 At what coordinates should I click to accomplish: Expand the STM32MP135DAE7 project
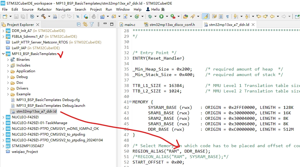[x=3, y=146]
